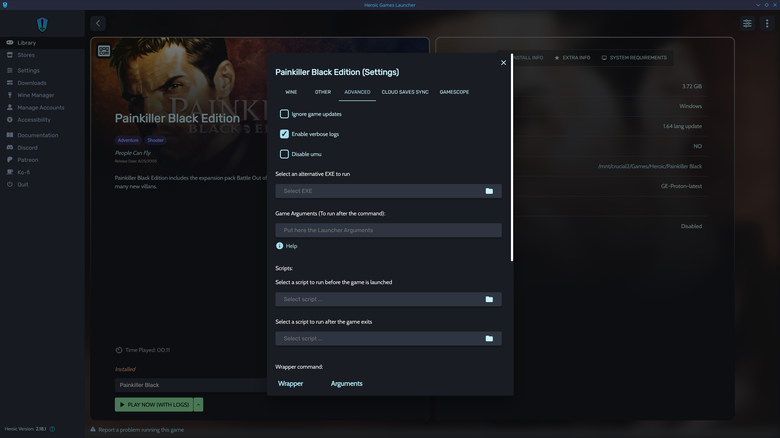Uncheck Enable verbose logs

284,134
